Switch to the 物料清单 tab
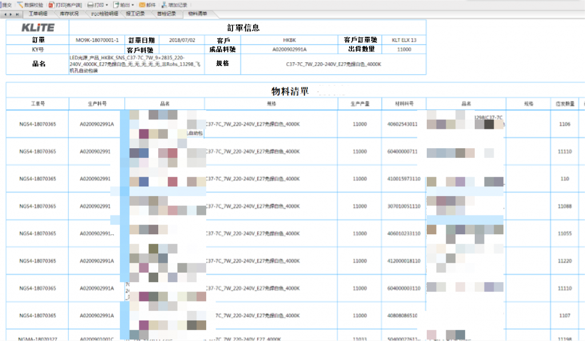The height and width of the screenshot is (341, 585). tap(197, 14)
